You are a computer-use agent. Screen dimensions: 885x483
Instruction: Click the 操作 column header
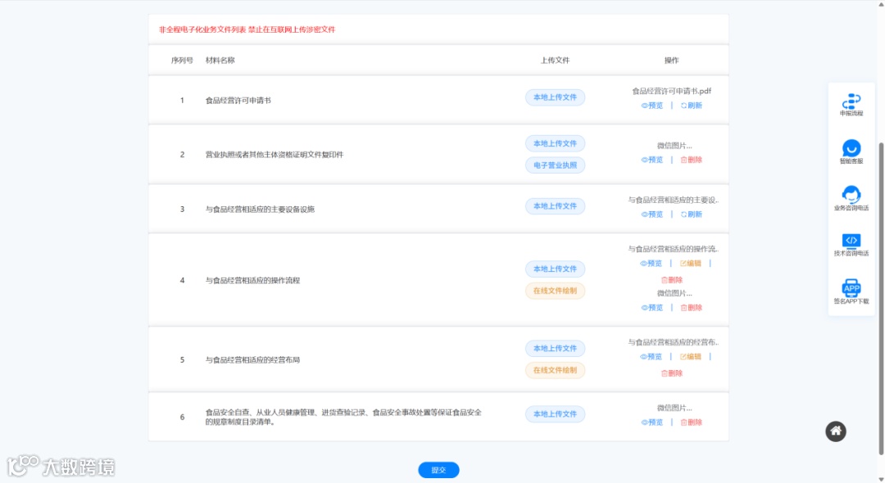coord(672,61)
